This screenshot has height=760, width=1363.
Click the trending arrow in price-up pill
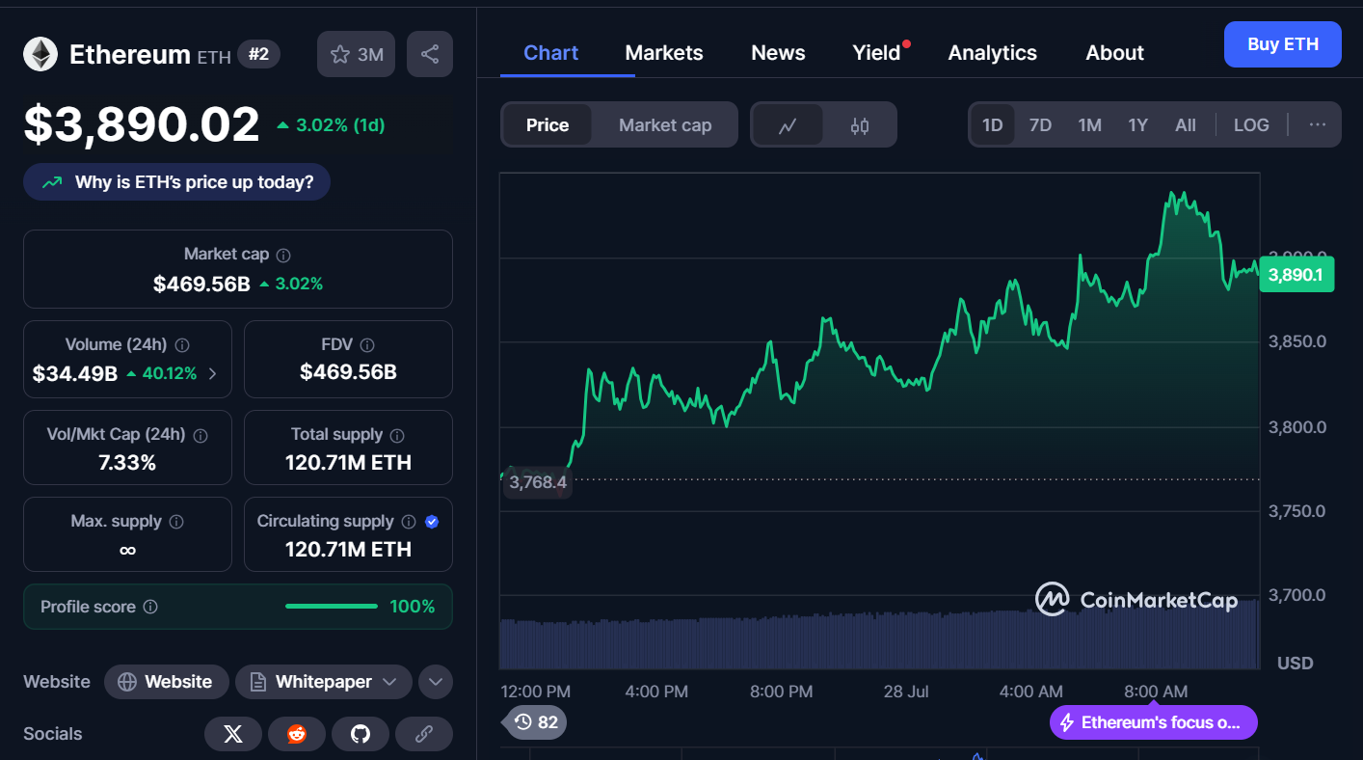(52, 182)
